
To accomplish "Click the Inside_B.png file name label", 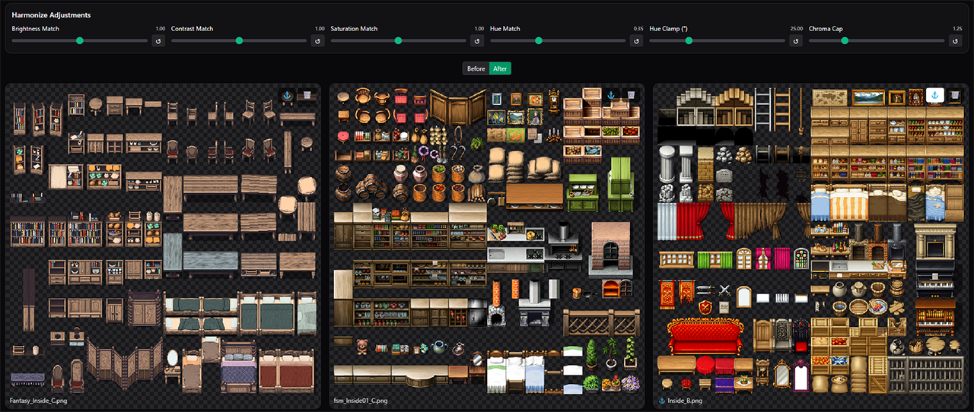I will pos(686,401).
